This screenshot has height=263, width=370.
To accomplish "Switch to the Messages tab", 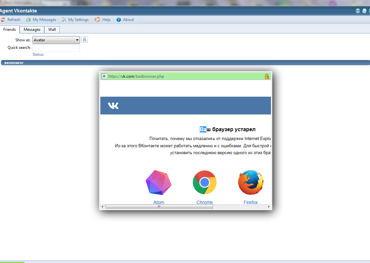I will tap(32, 30).
